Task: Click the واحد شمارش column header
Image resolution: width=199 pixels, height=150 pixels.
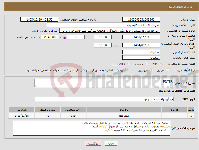Action: [x=73, y=110]
